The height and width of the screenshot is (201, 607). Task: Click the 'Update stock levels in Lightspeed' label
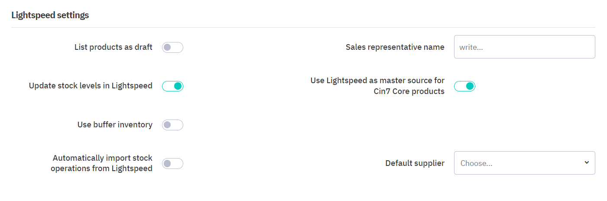(x=91, y=86)
